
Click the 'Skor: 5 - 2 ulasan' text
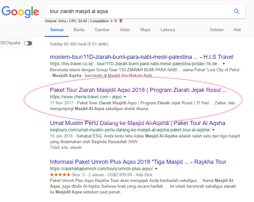[x=88, y=175]
